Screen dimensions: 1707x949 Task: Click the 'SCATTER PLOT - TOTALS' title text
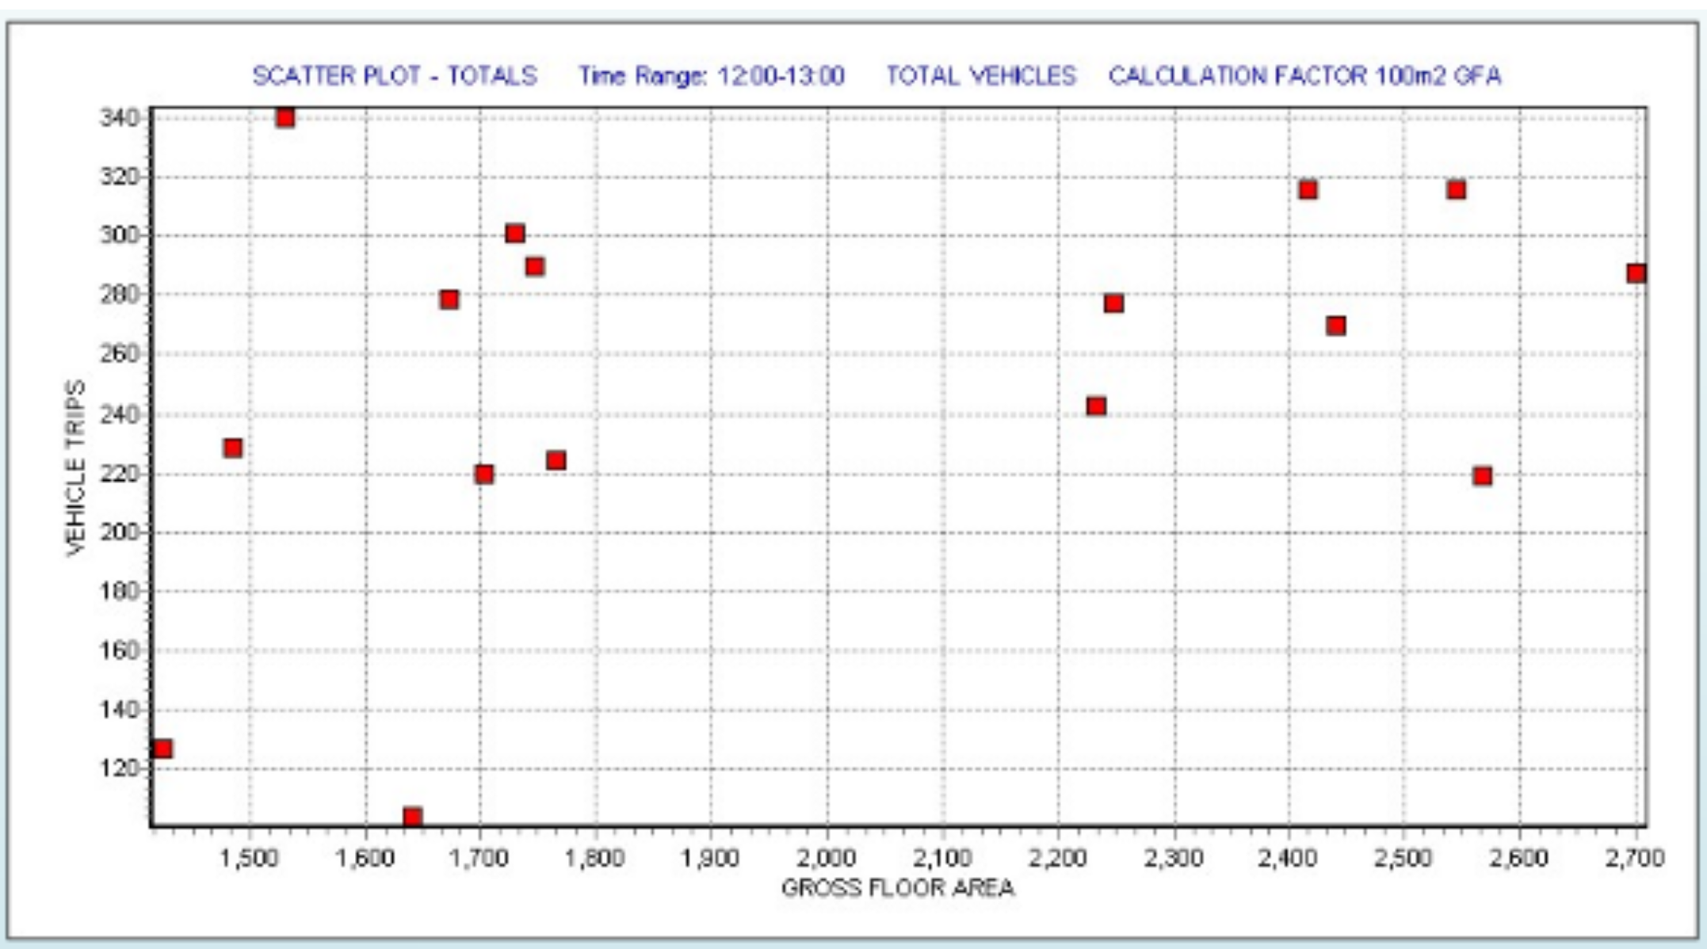395,76
